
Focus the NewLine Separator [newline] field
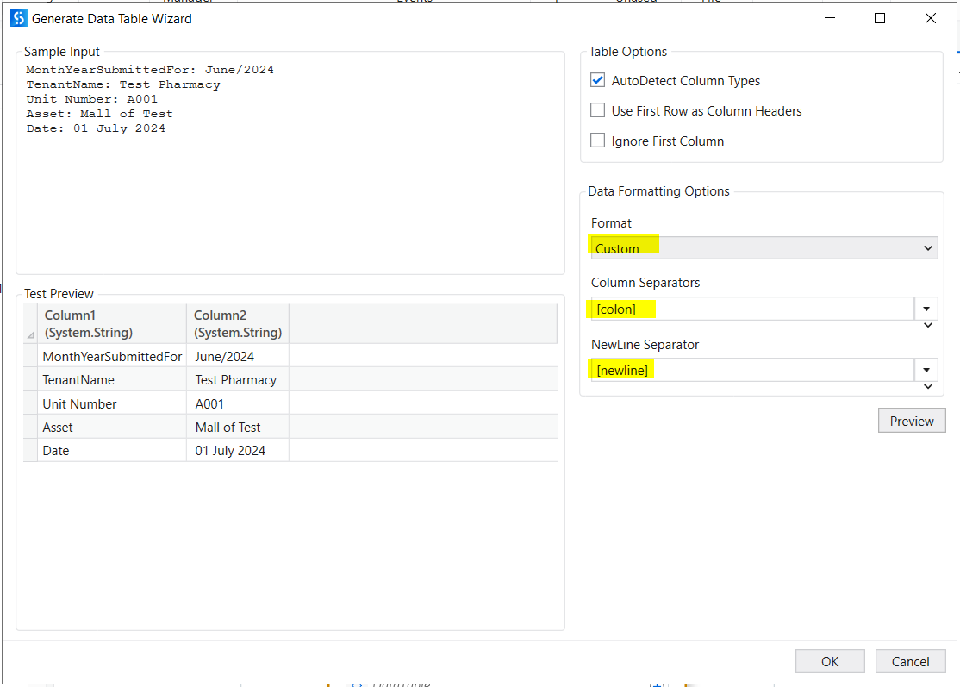click(751, 371)
